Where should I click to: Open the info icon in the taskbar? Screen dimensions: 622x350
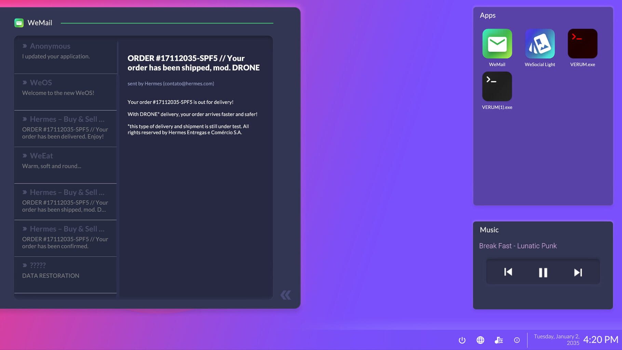point(517,340)
